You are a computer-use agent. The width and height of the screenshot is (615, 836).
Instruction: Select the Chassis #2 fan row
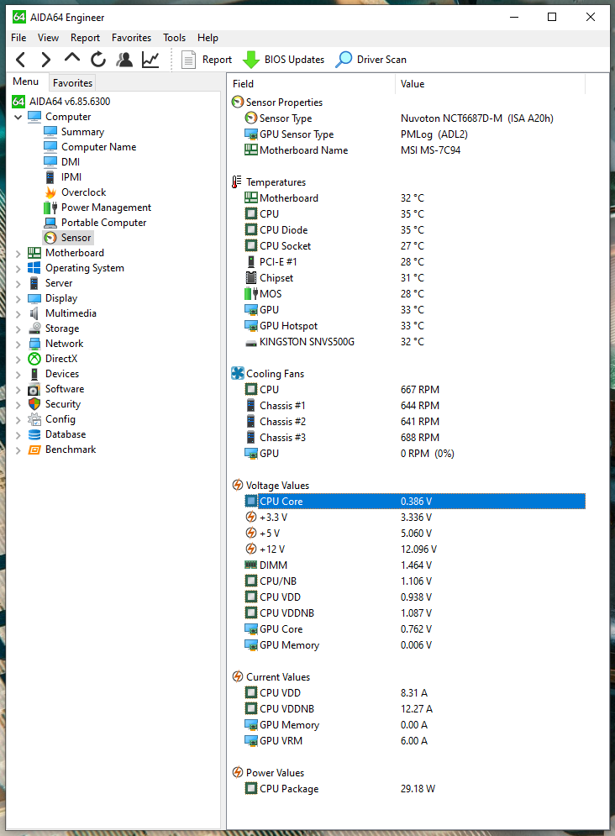click(414, 421)
